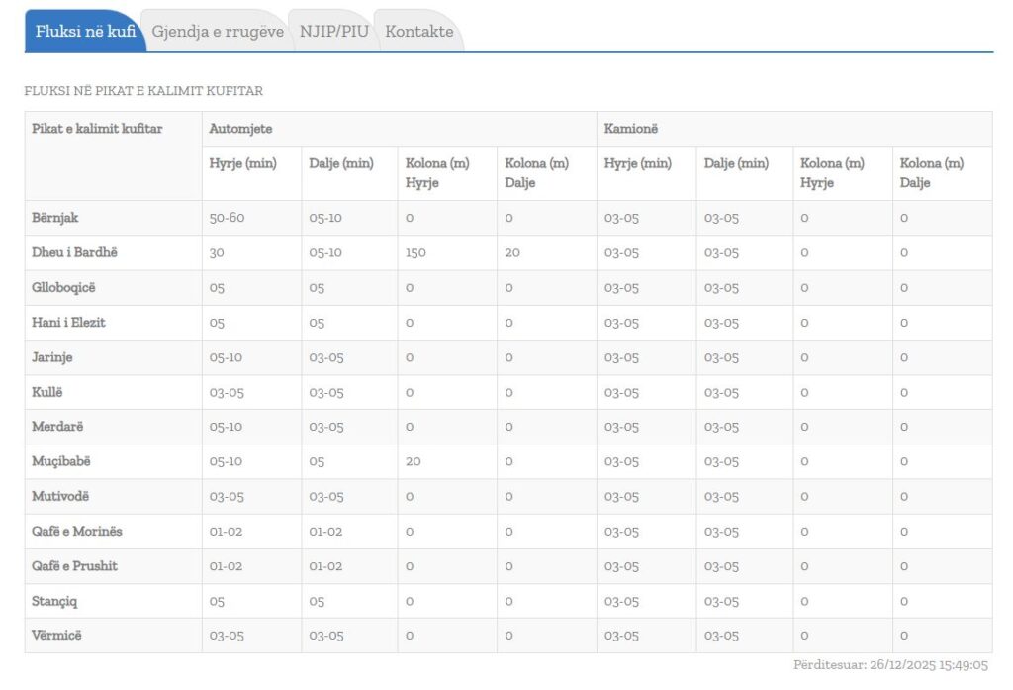Select the NJIP/PIU tab
1013x690 pixels.
point(334,32)
